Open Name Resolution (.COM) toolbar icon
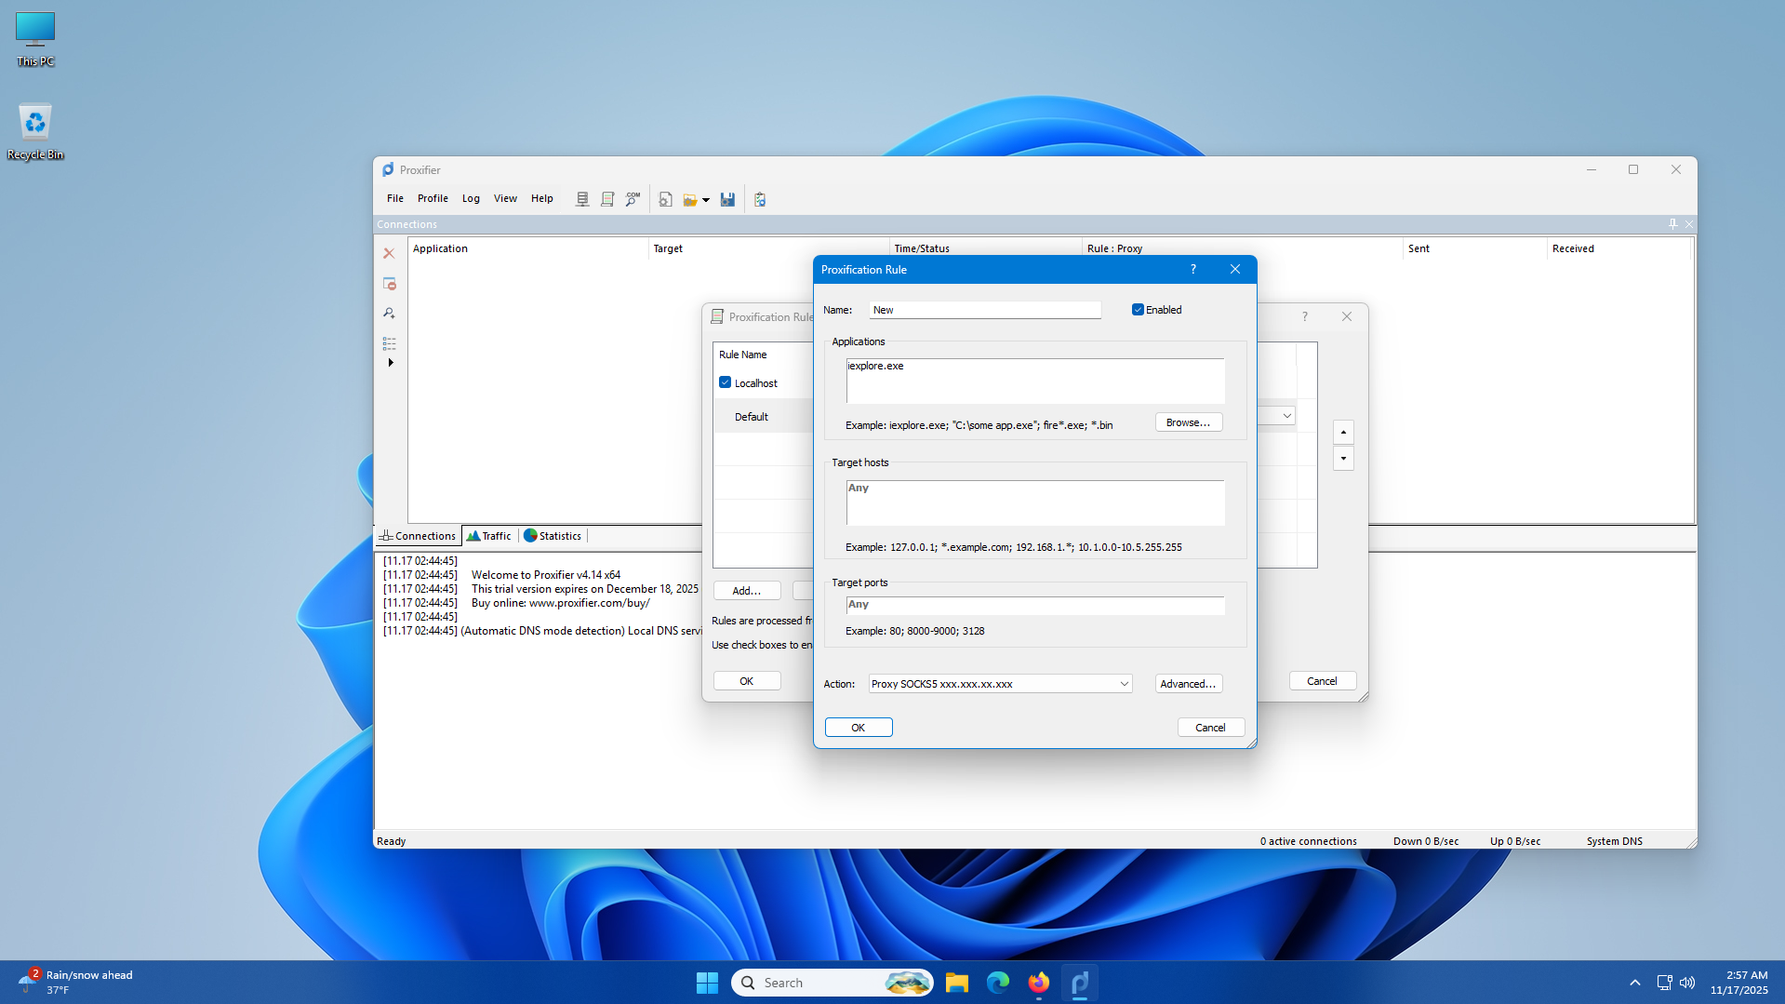 [633, 199]
